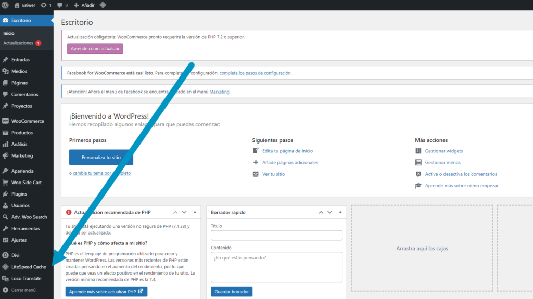Open Actualizaciones submenu item

click(22, 43)
